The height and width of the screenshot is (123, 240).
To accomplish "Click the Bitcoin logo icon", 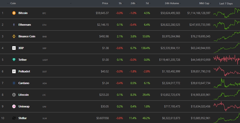I will pos(14,13).
